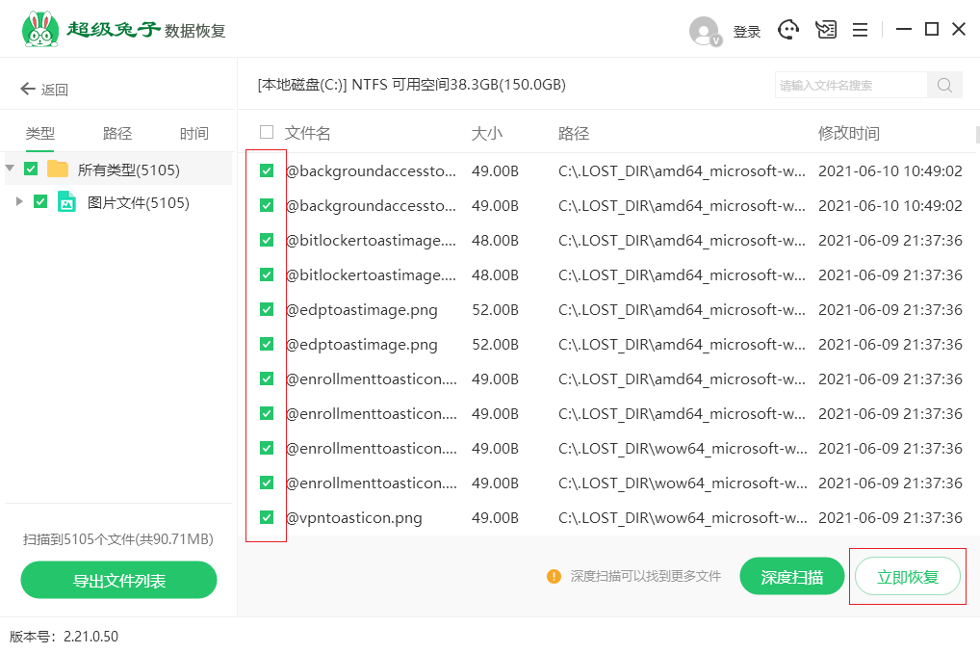This screenshot has height=653, width=980.
Task: Toggle the select-all checkbox in header
Action: [x=267, y=132]
